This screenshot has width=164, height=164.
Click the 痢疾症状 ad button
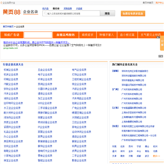[87, 35]
